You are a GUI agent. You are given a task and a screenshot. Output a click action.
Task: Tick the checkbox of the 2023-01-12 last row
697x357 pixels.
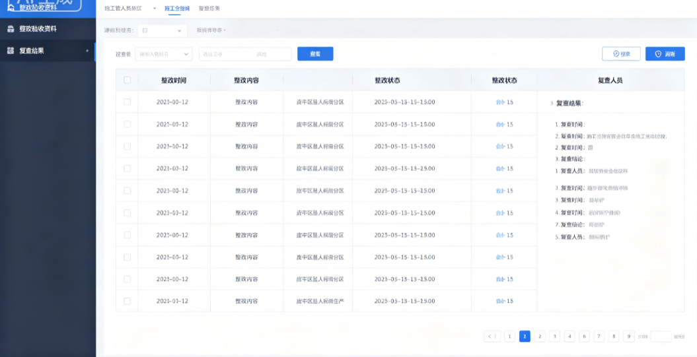pyautogui.click(x=127, y=301)
